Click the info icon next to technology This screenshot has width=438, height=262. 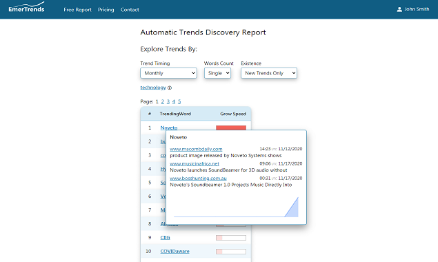point(170,88)
